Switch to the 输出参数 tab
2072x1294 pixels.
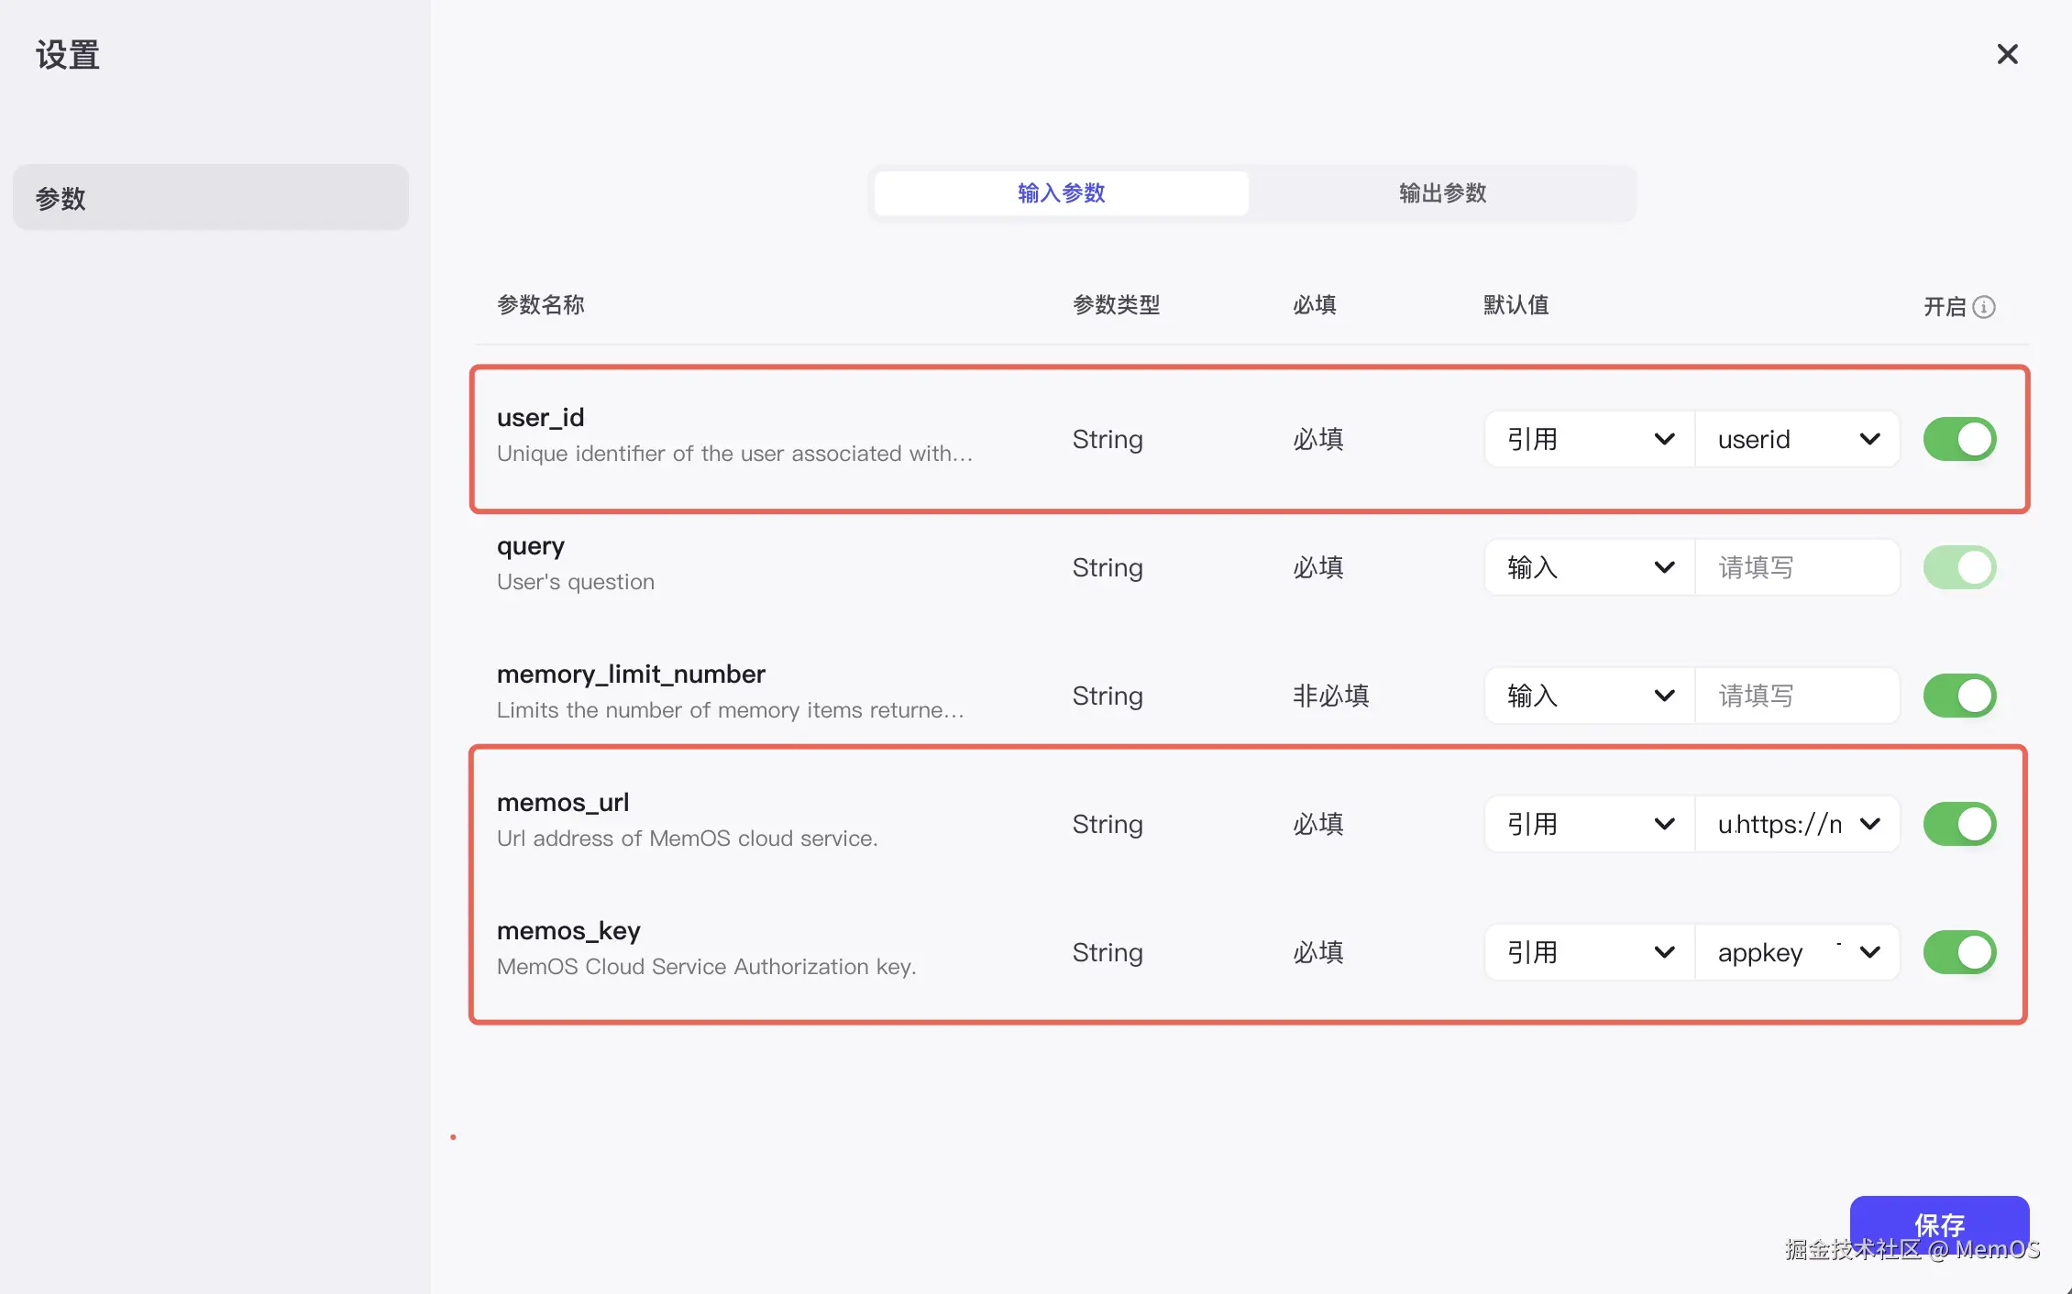point(1442,193)
